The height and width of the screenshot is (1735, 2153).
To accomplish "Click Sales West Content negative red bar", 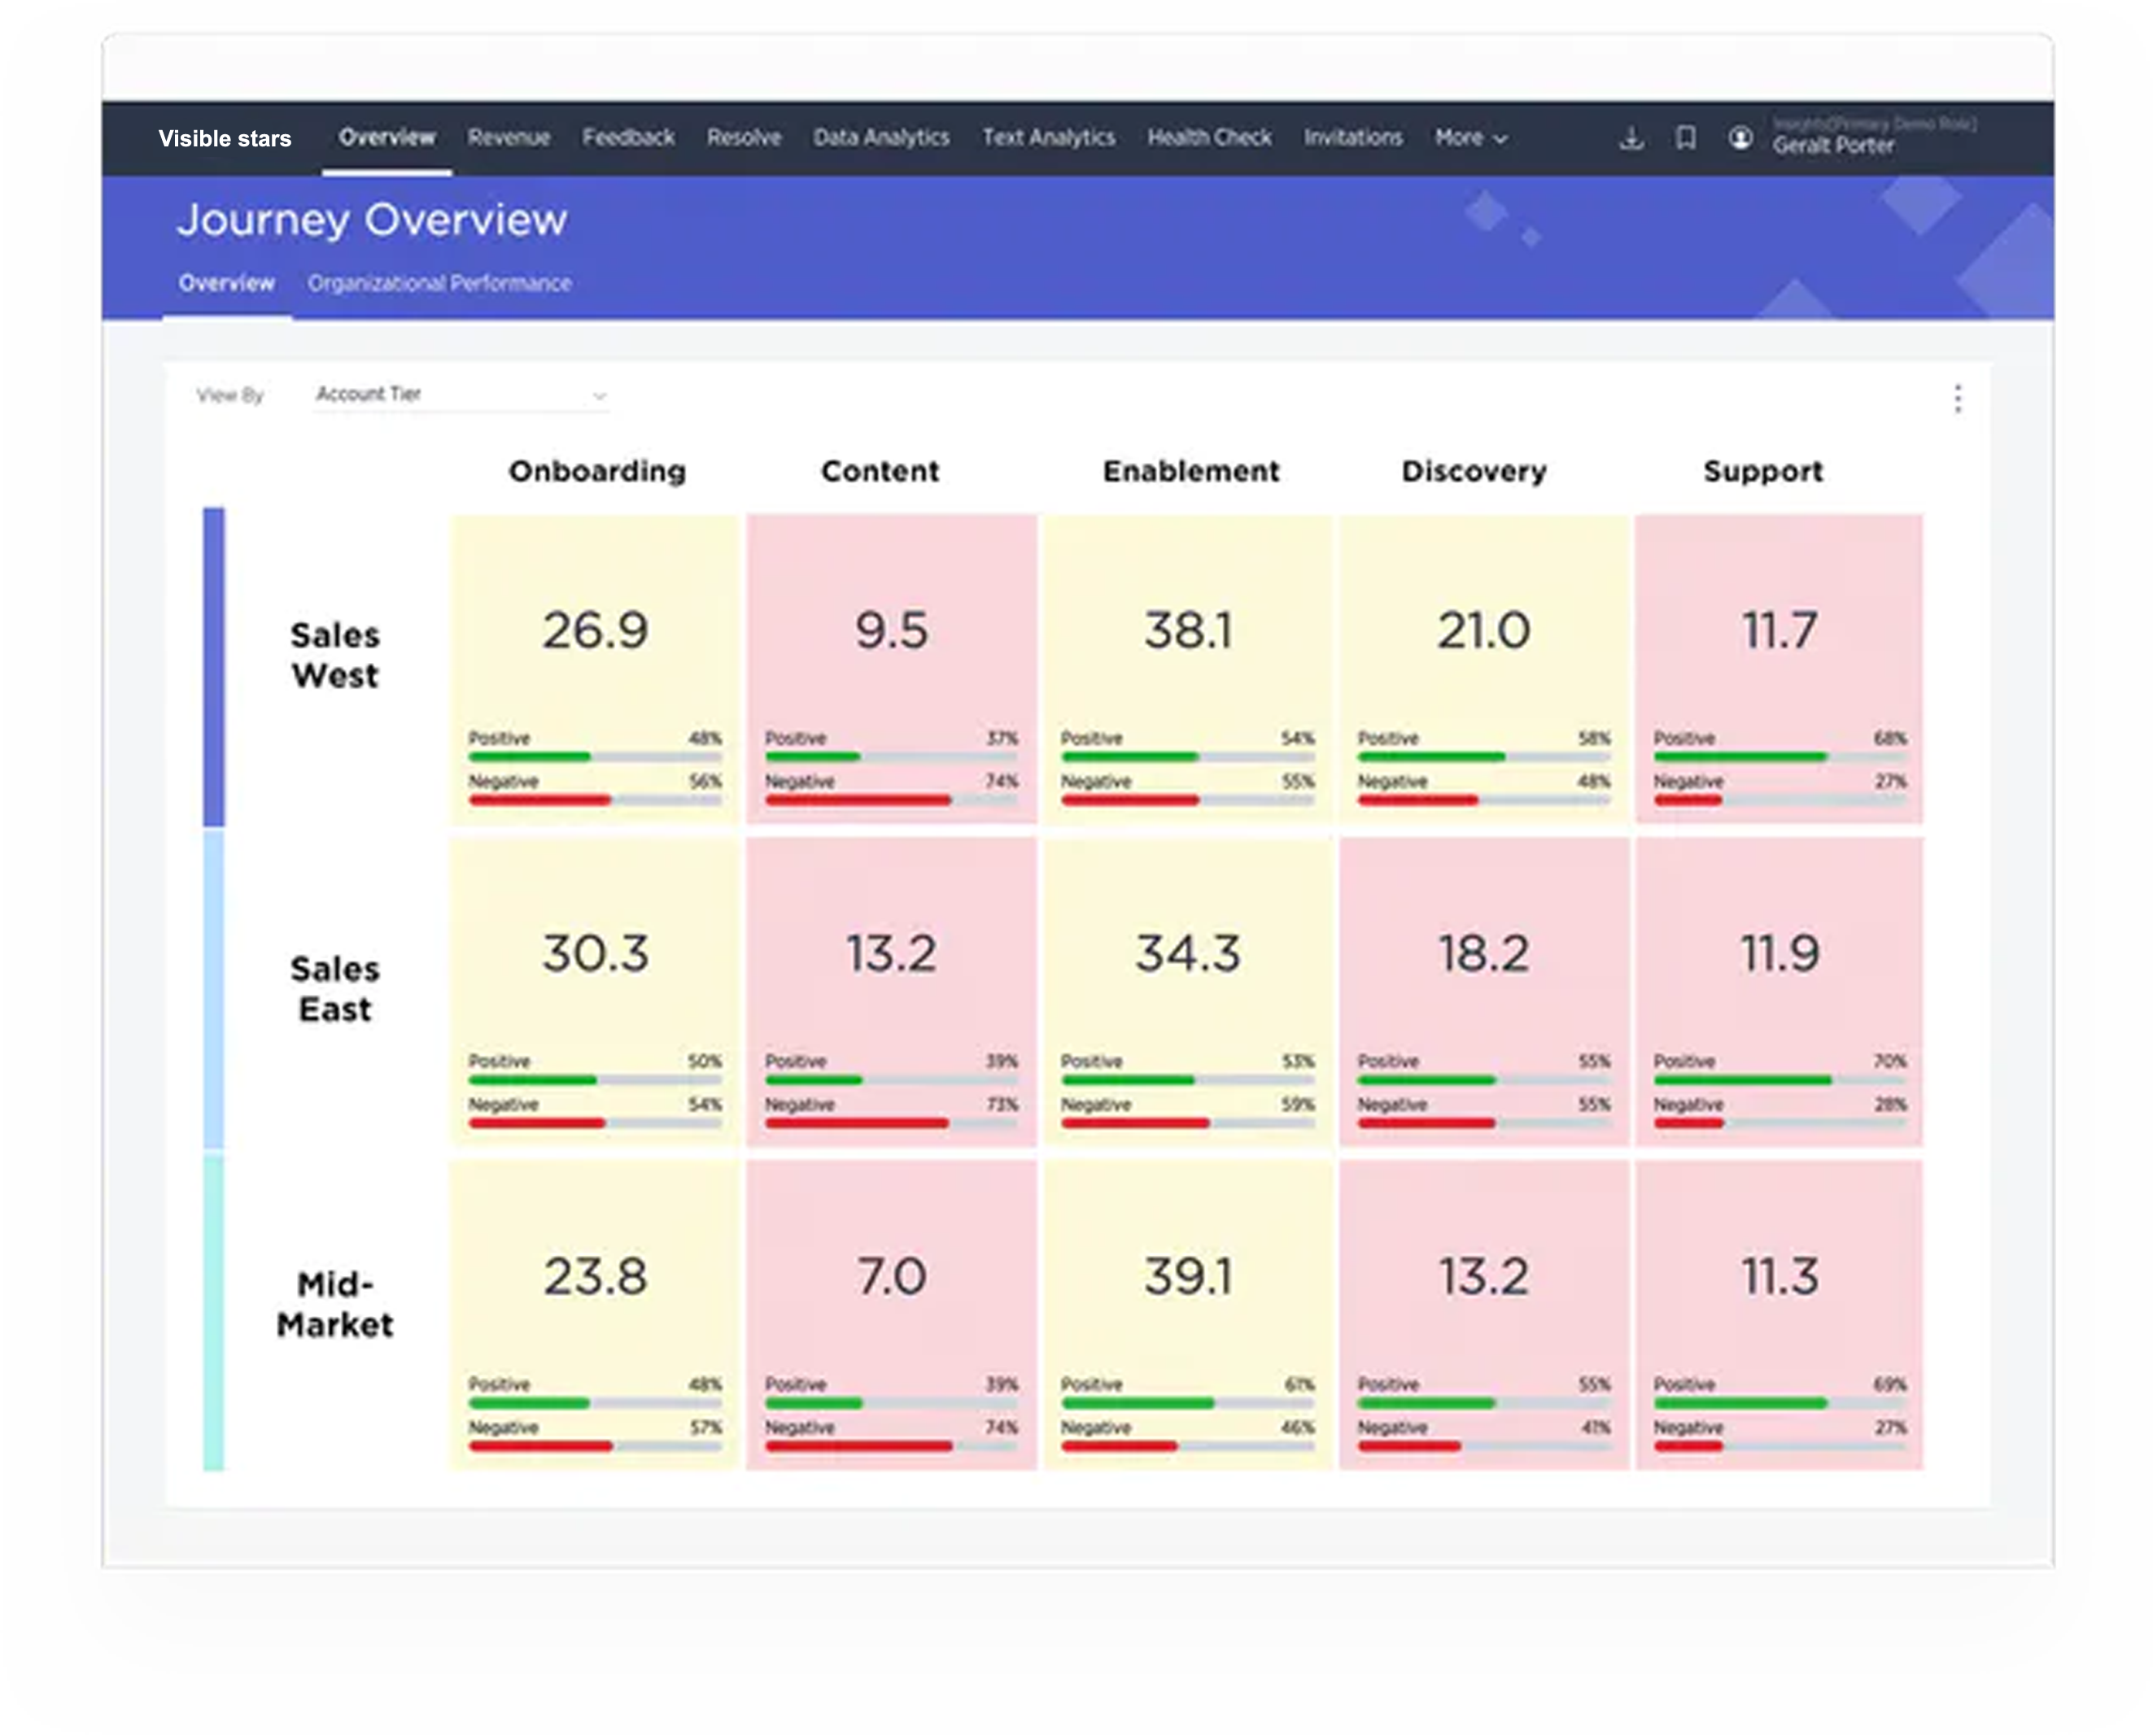I will [x=858, y=800].
